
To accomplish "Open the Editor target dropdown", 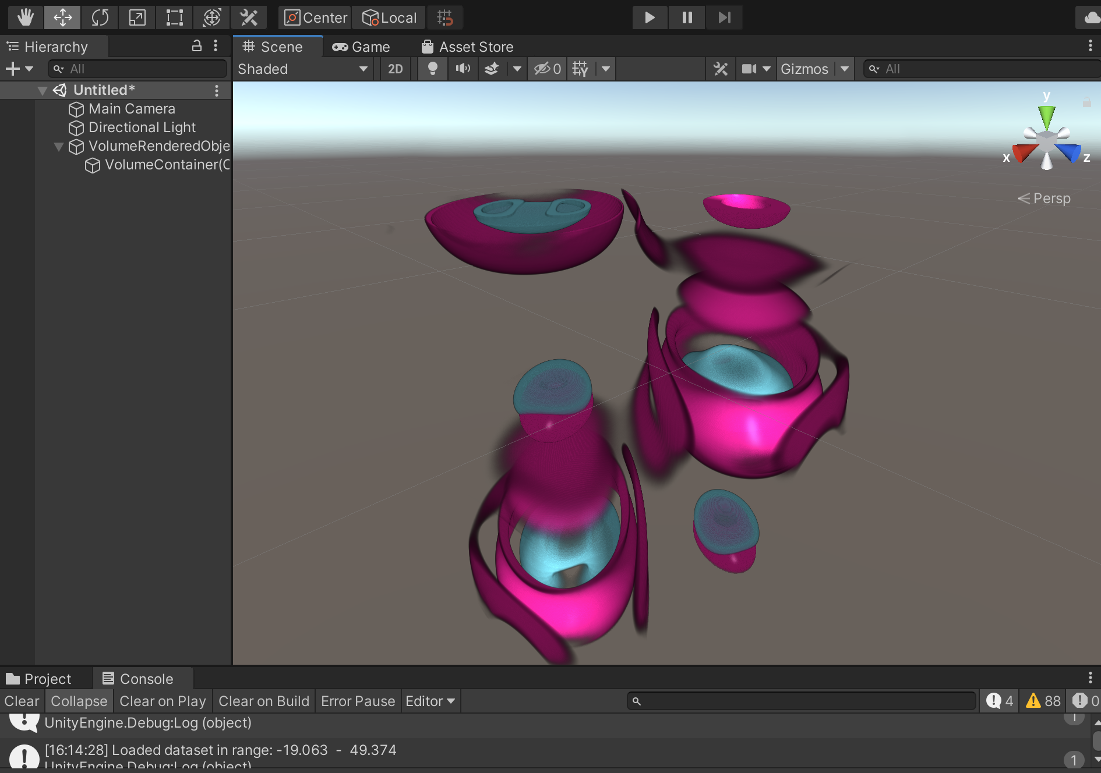I will click(x=430, y=701).
